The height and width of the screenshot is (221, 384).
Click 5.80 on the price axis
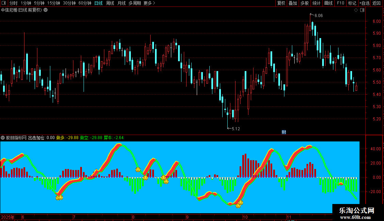click(x=377, y=46)
